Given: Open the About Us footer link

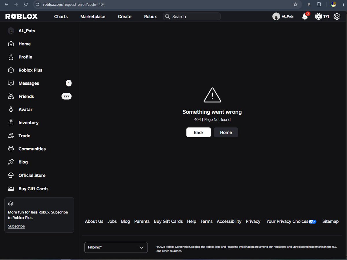Looking at the screenshot, I should (x=94, y=221).
